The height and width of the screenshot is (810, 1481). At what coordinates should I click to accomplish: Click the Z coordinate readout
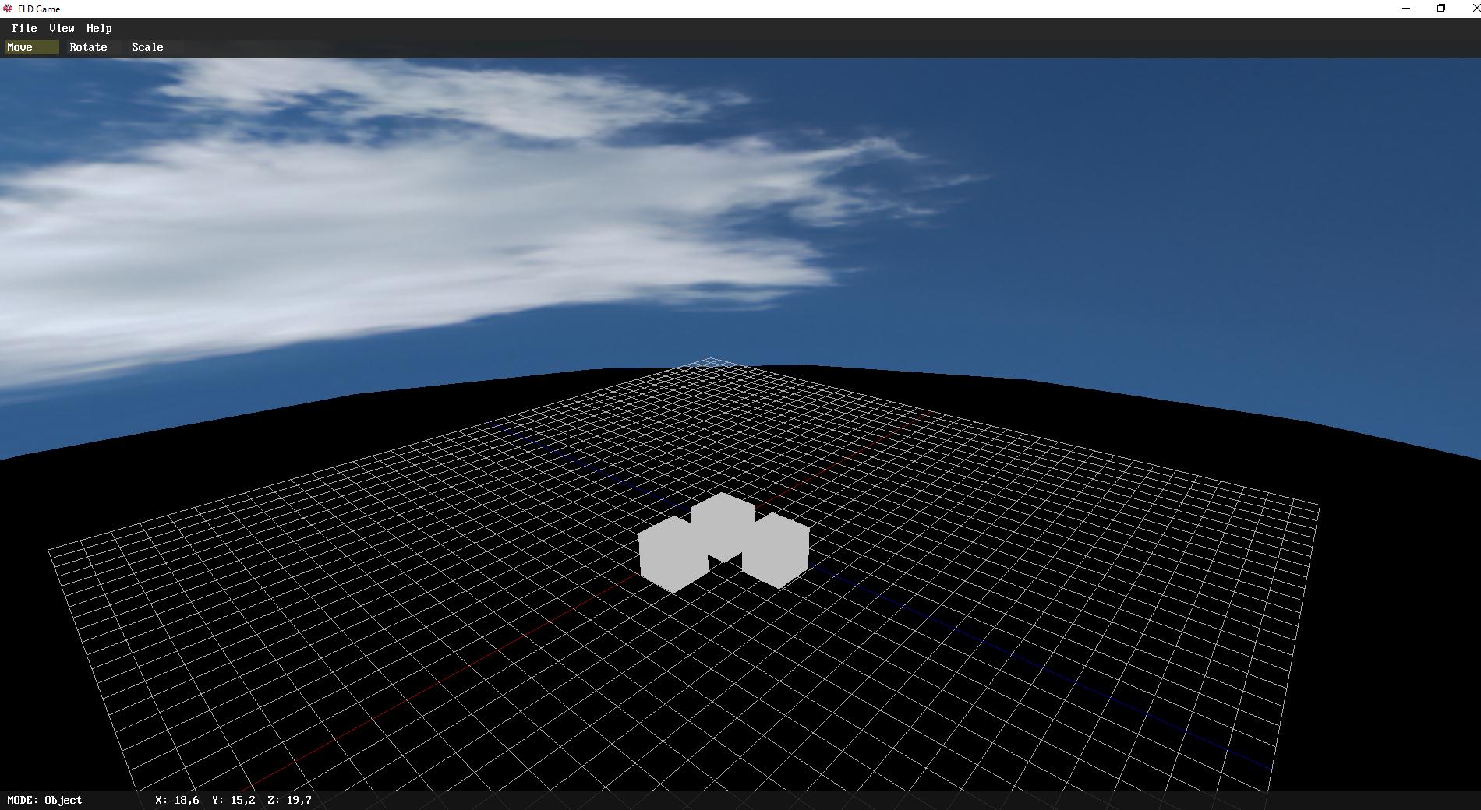(x=289, y=800)
